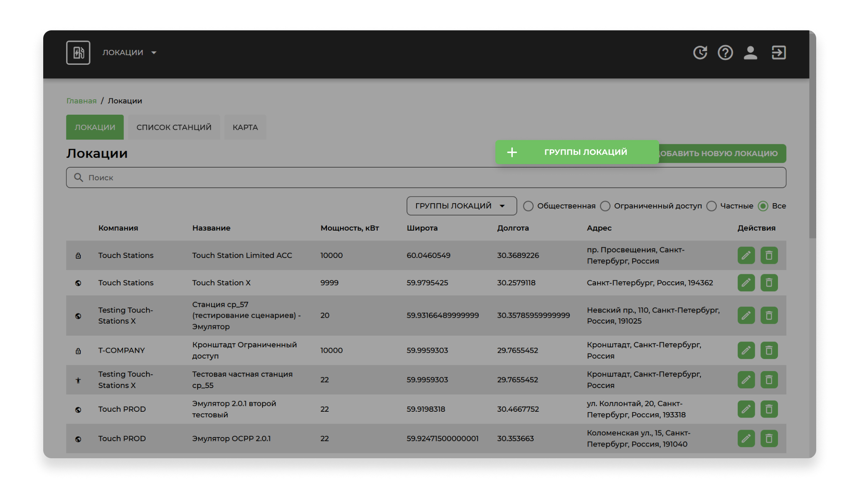Click address Коломенская ул., 15 cell

tap(638, 439)
